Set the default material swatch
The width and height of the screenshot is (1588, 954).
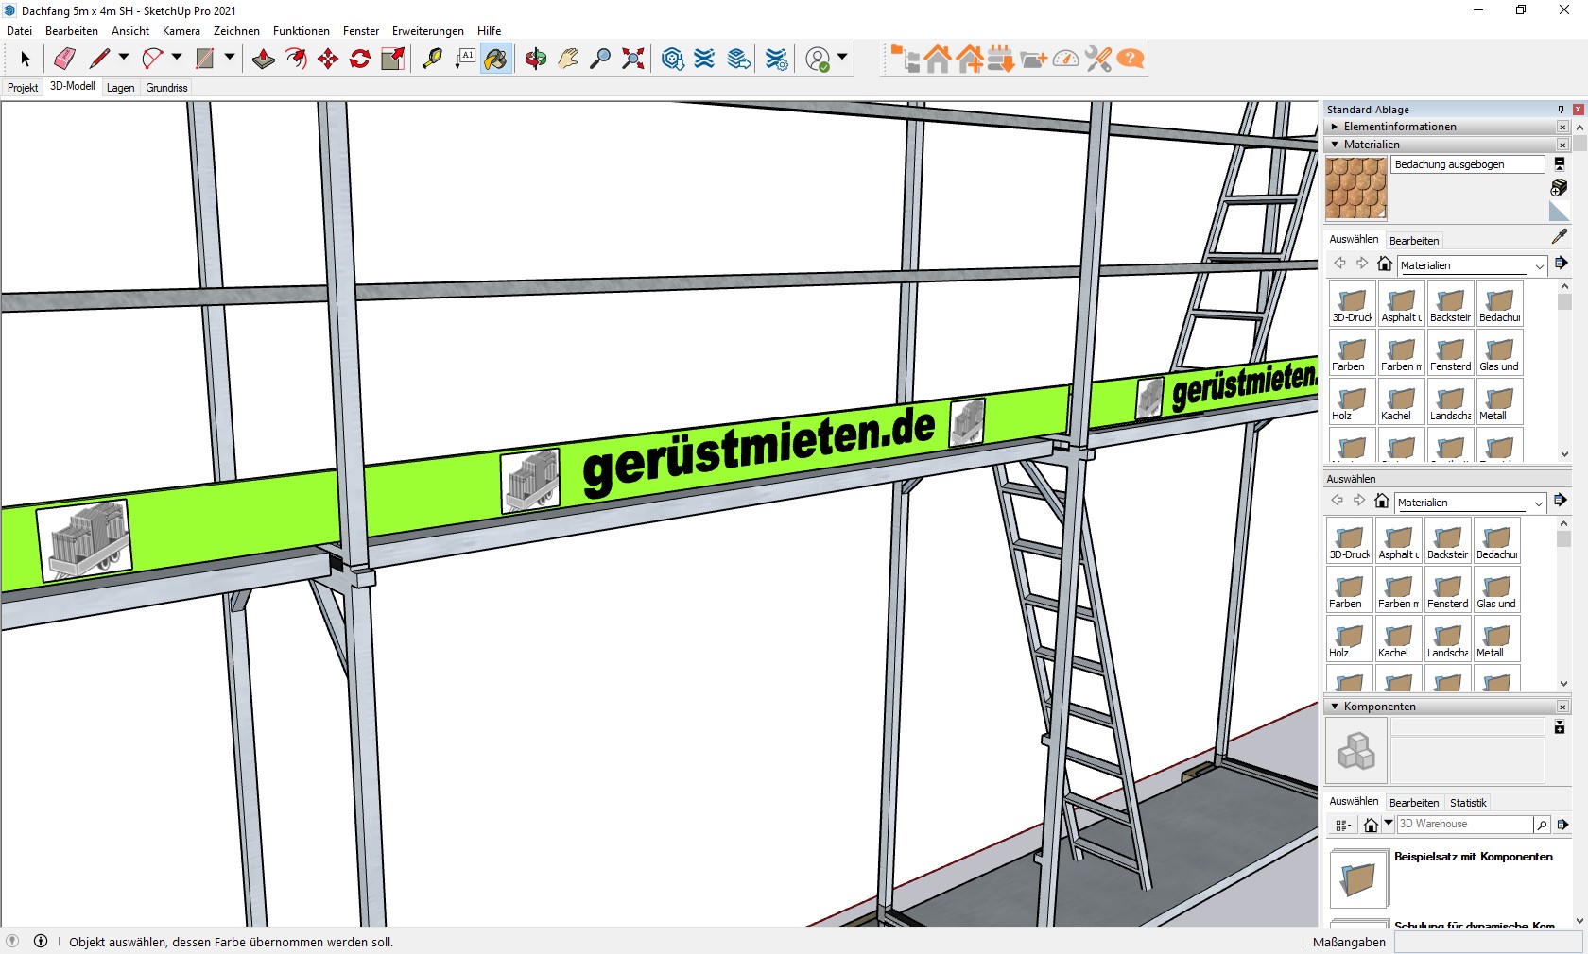1560,212
